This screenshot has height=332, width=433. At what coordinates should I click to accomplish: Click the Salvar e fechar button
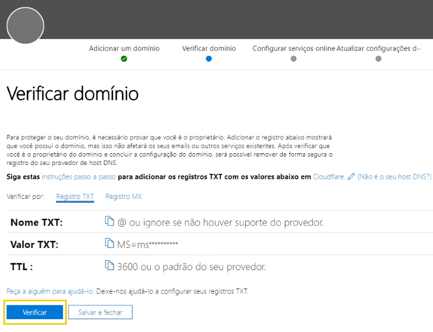tap(100, 313)
